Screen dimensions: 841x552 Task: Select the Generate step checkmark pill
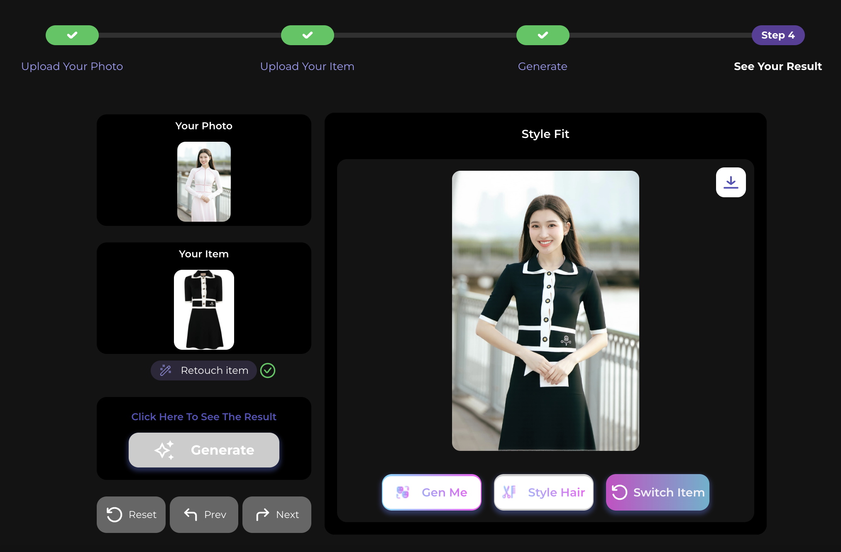(x=543, y=35)
